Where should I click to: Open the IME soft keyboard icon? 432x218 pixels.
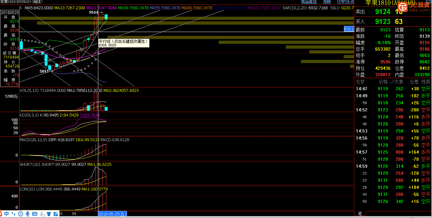point(35,214)
